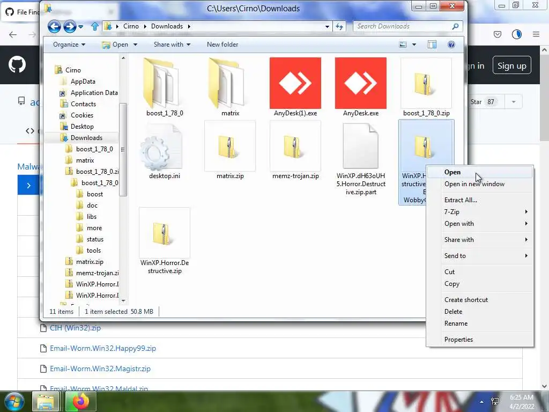549x412 pixels.
Task: Select Downloads in the navigation tree
Action: pyautogui.click(x=86, y=138)
